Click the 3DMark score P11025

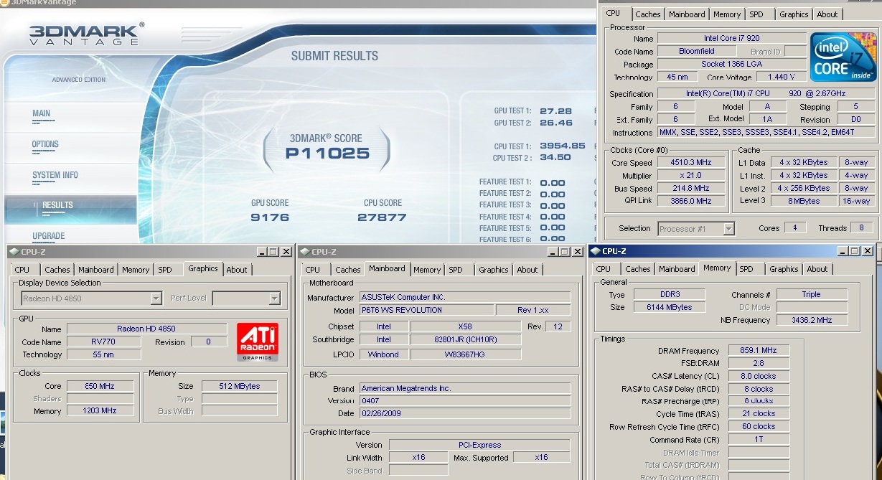tap(327, 153)
